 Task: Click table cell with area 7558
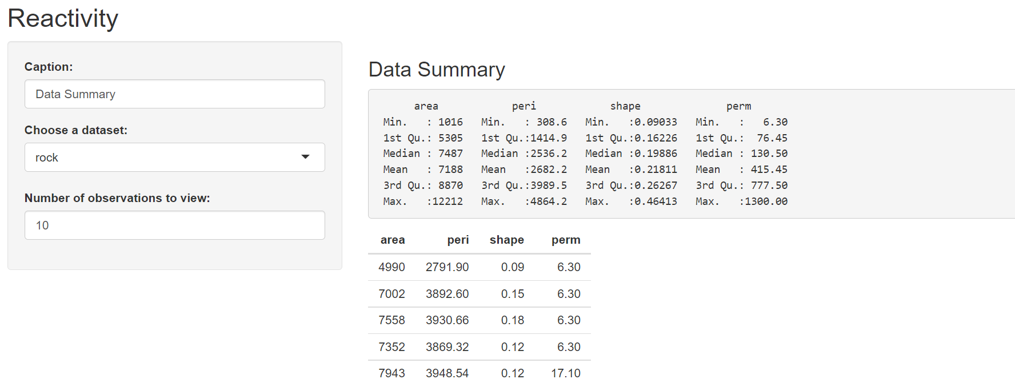(391, 320)
